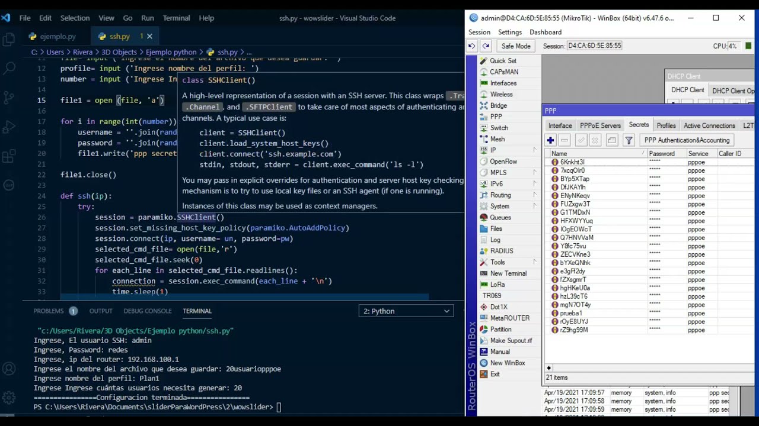Open New Terminal in WinBox sidebar
Viewport: 759px width, 426px height.
click(509, 273)
